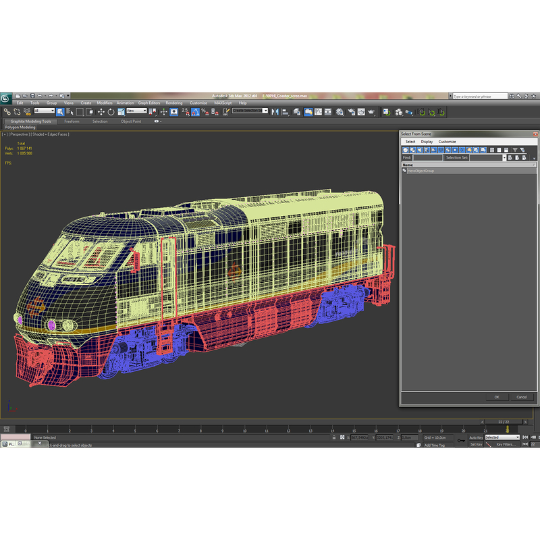Choose the Rectangular Selection Region tool
Viewport: 540px width, 540px height.
tap(80, 112)
